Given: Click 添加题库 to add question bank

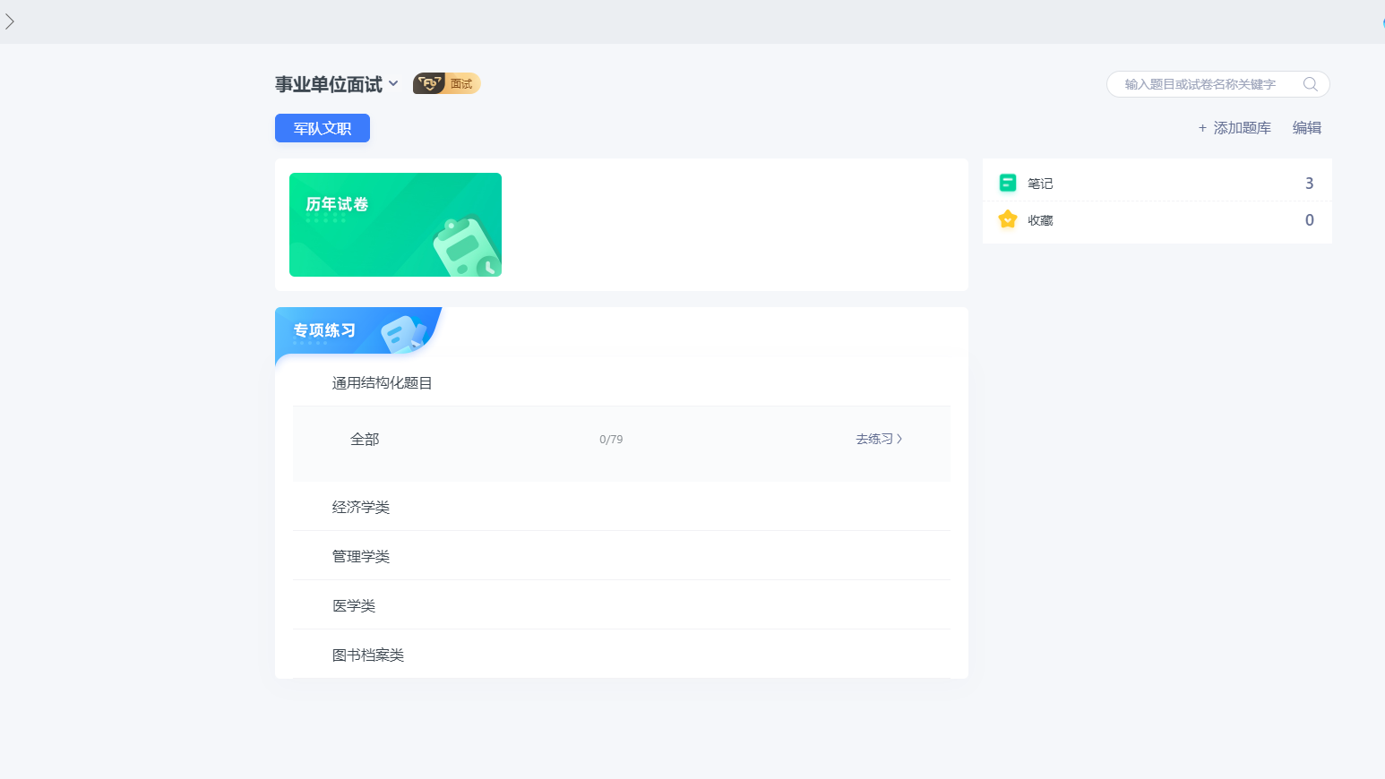Looking at the screenshot, I should click(1234, 128).
